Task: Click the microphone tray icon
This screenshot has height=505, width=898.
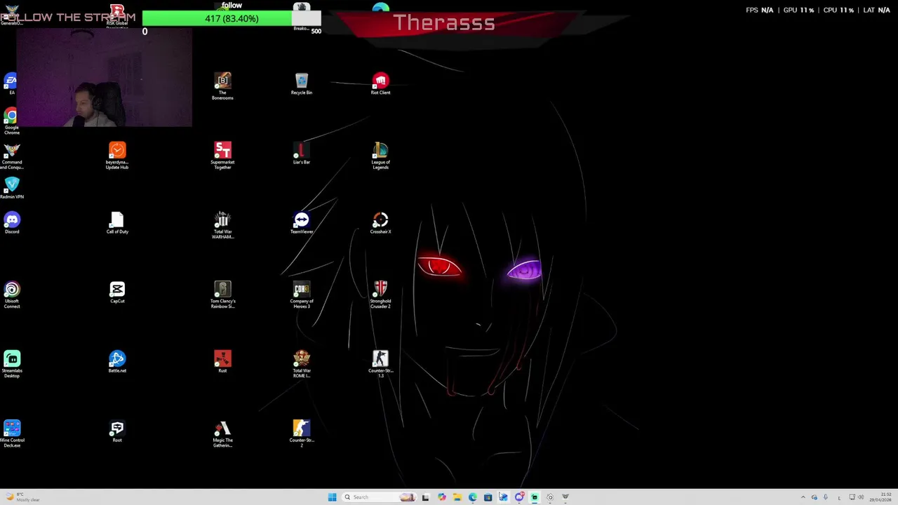Action: click(826, 497)
